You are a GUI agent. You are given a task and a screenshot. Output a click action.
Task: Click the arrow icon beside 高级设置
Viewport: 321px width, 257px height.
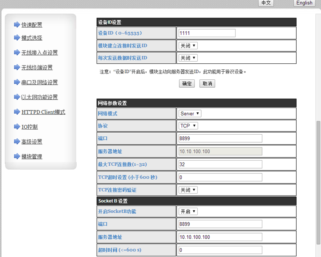(x=17, y=142)
